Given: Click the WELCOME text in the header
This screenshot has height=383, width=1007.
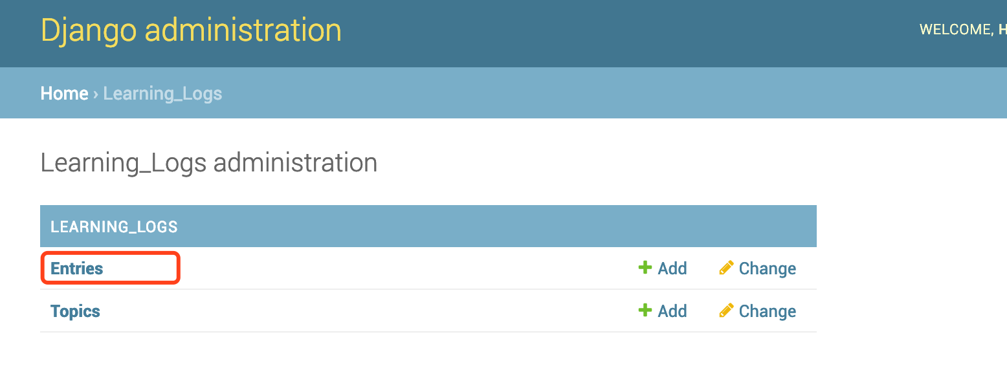Looking at the screenshot, I should click(x=956, y=30).
